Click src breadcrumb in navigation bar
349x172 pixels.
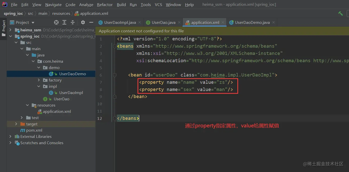(x=30, y=14)
